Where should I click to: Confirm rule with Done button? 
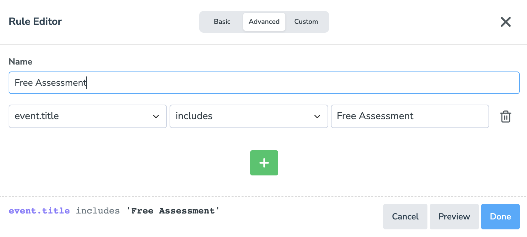(x=500, y=216)
